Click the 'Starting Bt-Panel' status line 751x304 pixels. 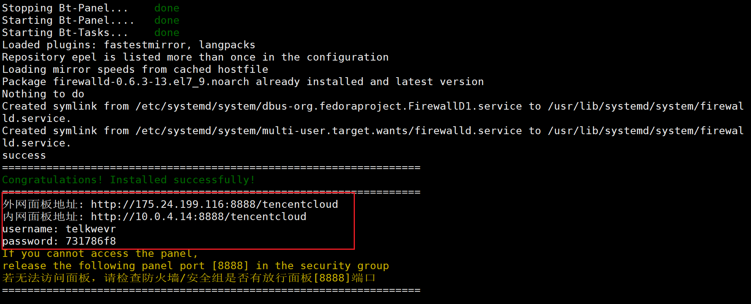pyautogui.click(x=90, y=20)
